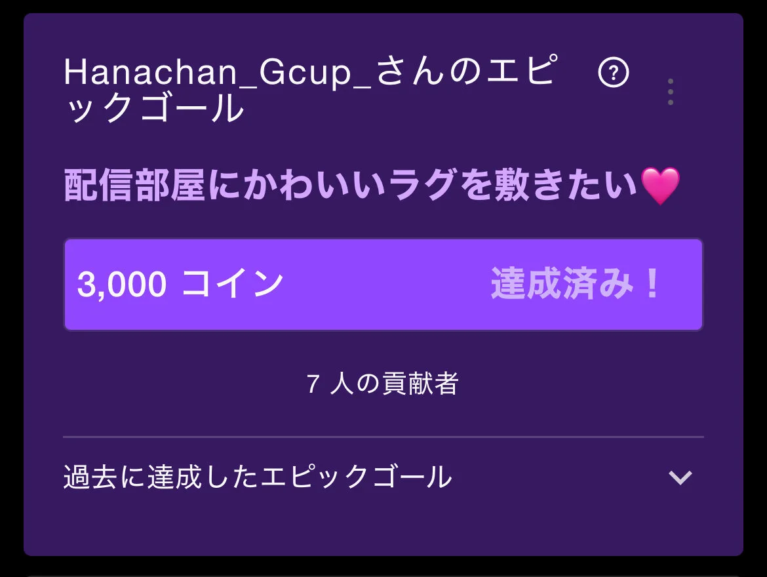This screenshot has height=577, width=767.
Task: Click the Hanachan_Gcup_ username in header
Action: (217, 72)
